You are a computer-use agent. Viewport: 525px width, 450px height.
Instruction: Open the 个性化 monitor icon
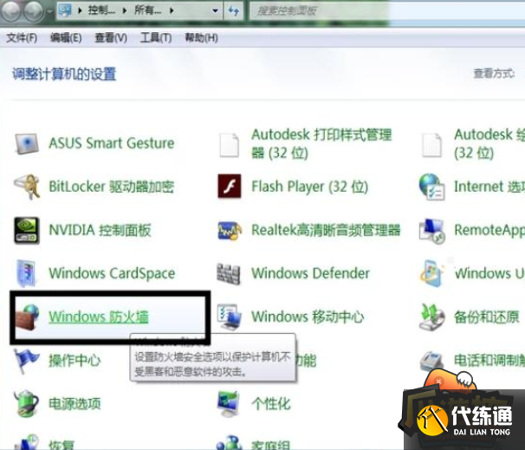click(x=229, y=403)
